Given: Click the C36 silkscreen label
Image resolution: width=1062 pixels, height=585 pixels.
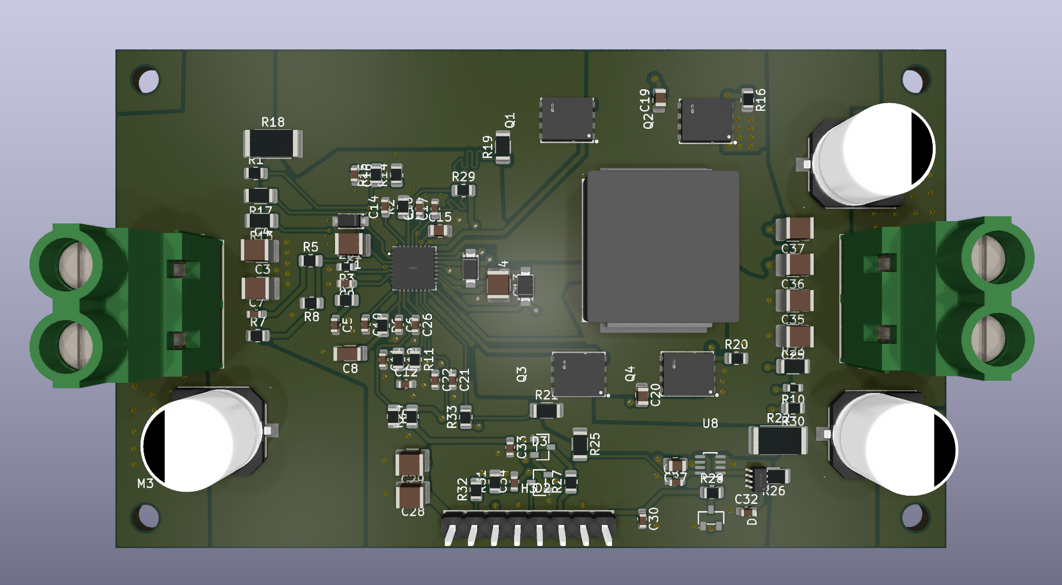Looking at the screenshot, I should point(793,284).
